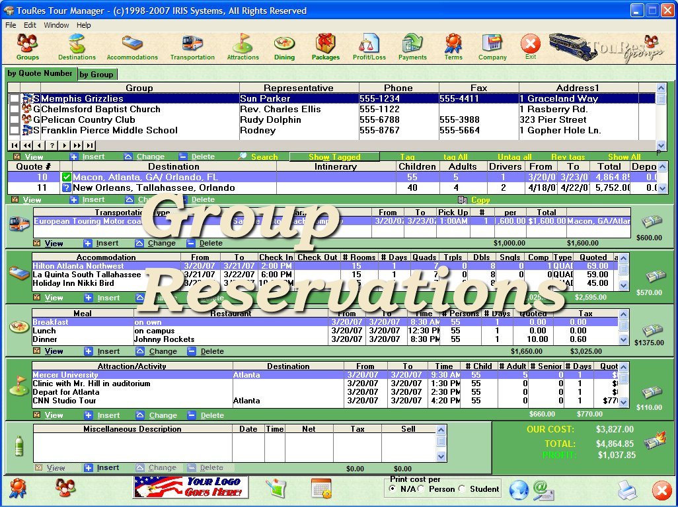Click the calendar icon in bottom bar

click(x=321, y=489)
